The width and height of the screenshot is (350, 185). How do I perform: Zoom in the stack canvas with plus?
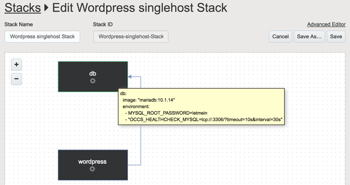point(16,65)
